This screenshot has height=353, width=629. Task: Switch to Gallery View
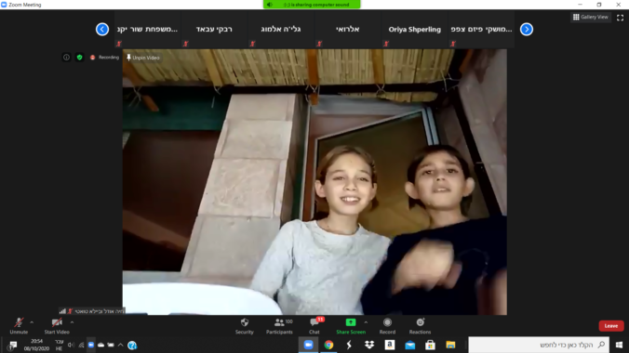pos(591,17)
